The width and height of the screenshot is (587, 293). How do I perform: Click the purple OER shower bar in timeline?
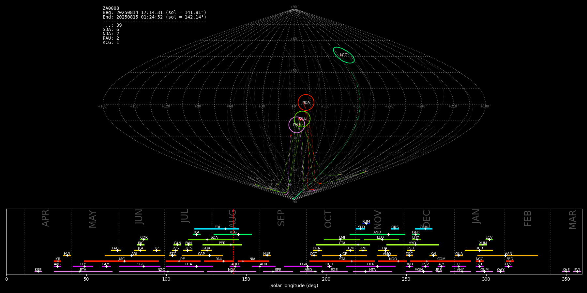pyautogui.click(x=371, y=266)
